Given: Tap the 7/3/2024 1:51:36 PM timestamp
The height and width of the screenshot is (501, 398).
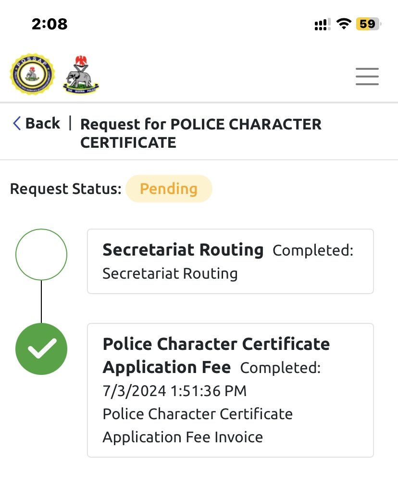Looking at the screenshot, I should pyautogui.click(x=174, y=391).
